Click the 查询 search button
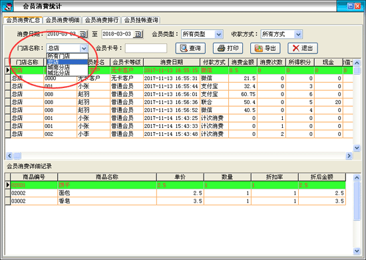This screenshot has width=366, height=260. coord(190,48)
